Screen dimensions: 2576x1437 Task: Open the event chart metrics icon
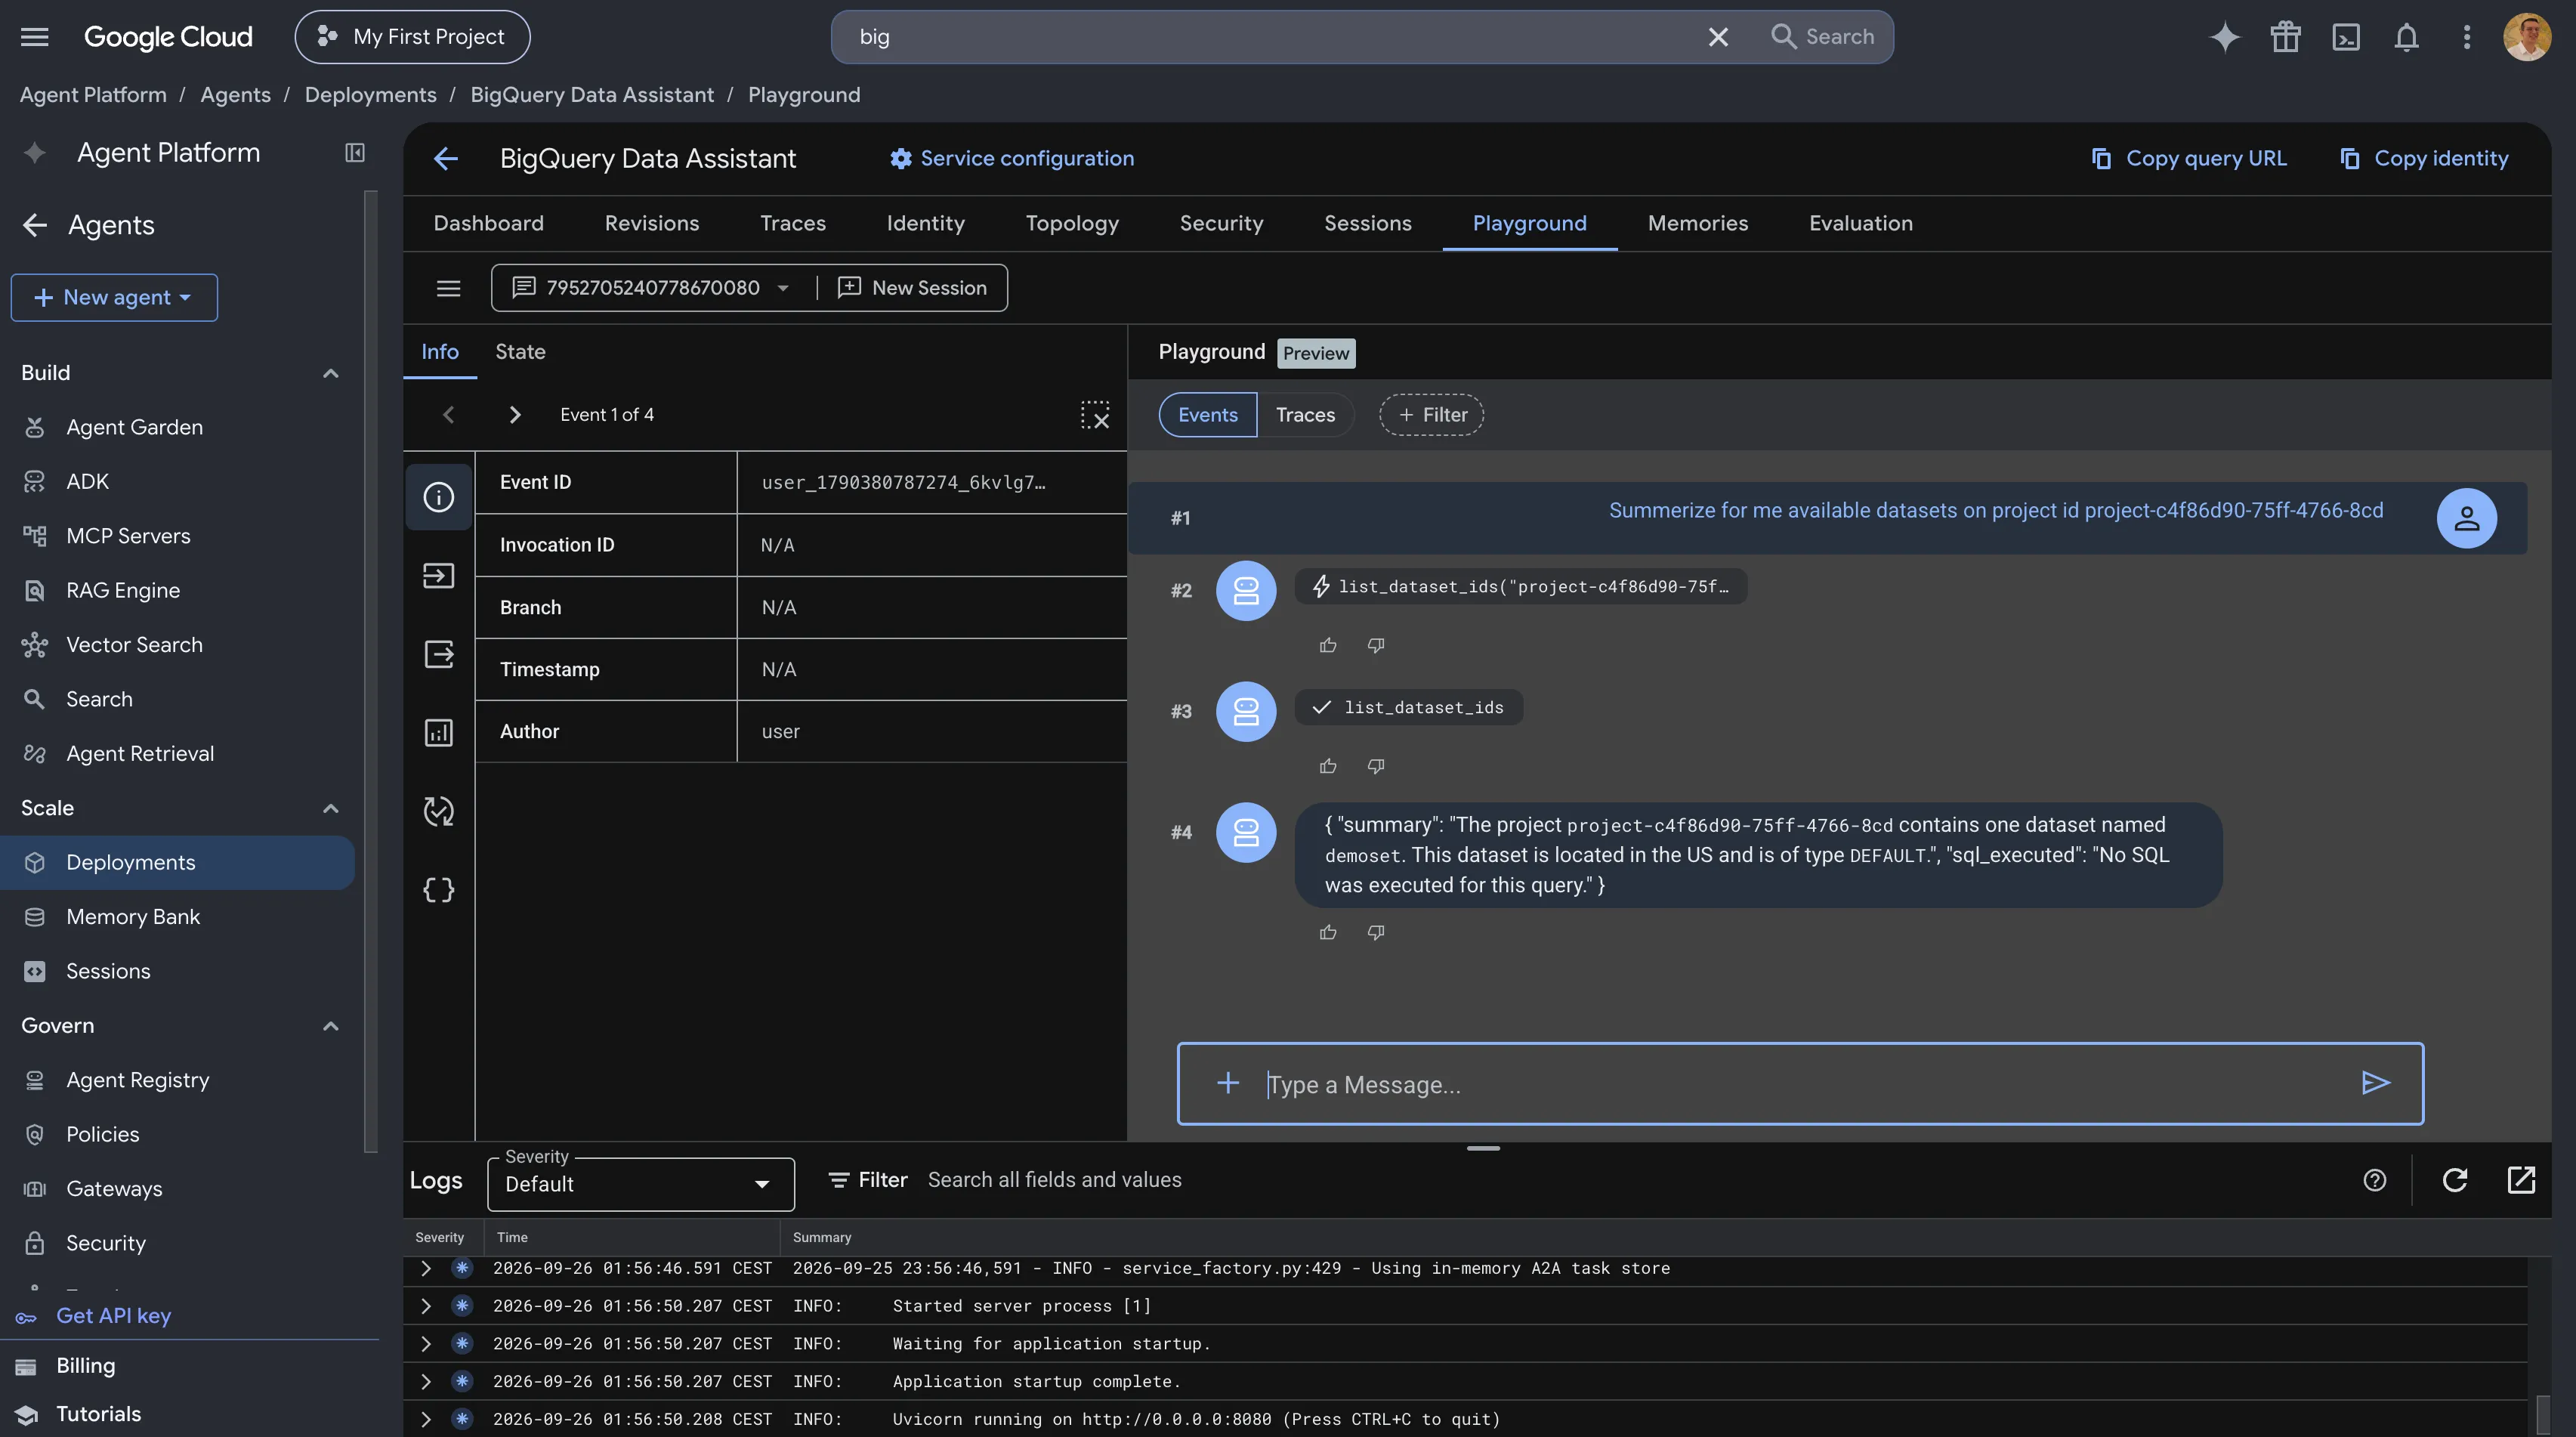pyautogui.click(x=438, y=733)
